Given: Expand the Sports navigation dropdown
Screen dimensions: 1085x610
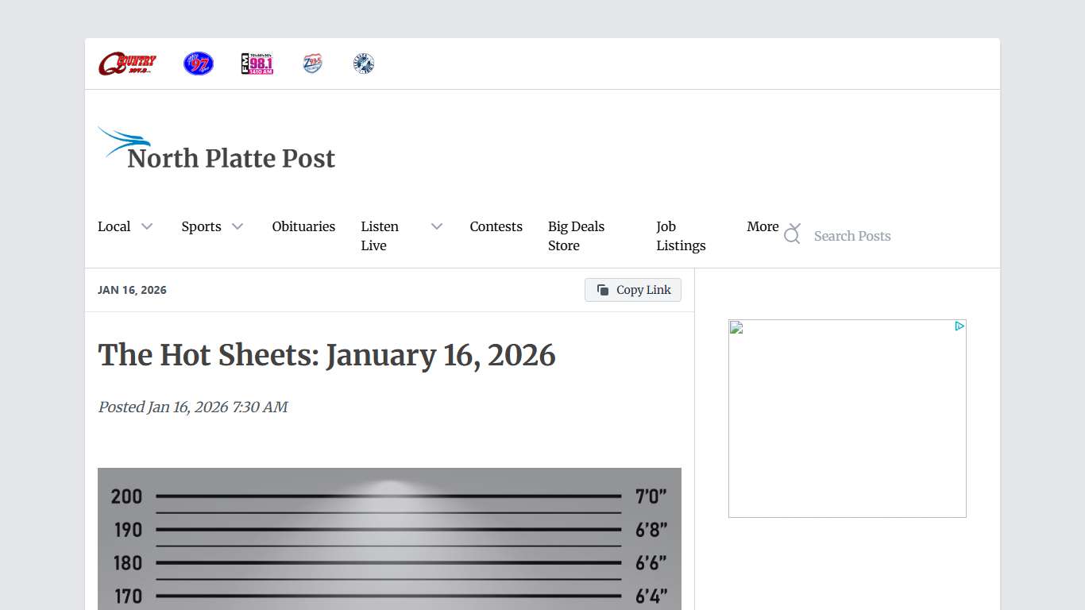Looking at the screenshot, I should [237, 226].
